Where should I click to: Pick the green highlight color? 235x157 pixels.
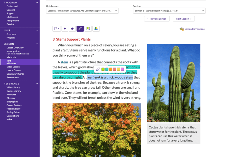(103, 69)
